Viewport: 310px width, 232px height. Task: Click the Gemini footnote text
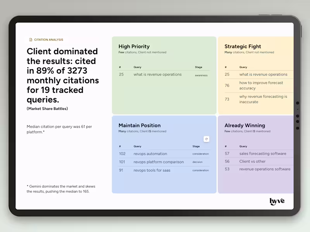pos(60,189)
